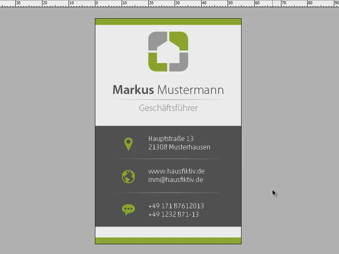Click the green speech bubble icon
The height and width of the screenshot is (254, 339).
128,210
